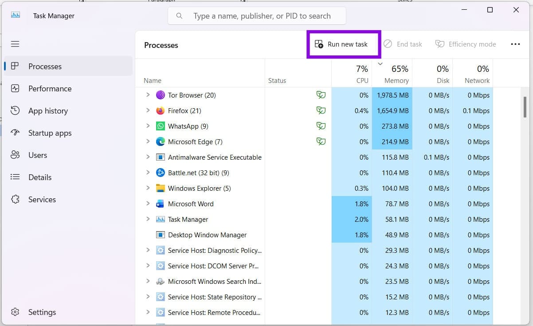Viewport: 533px width, 326px height.
Task: Click the Efficiency mode button
Action: (466, 44)
